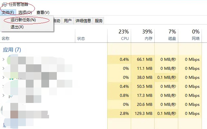Select 退出(X) to exit Task Manager
The height and width of the screenshot is (129, 207).
pos(17,27)
